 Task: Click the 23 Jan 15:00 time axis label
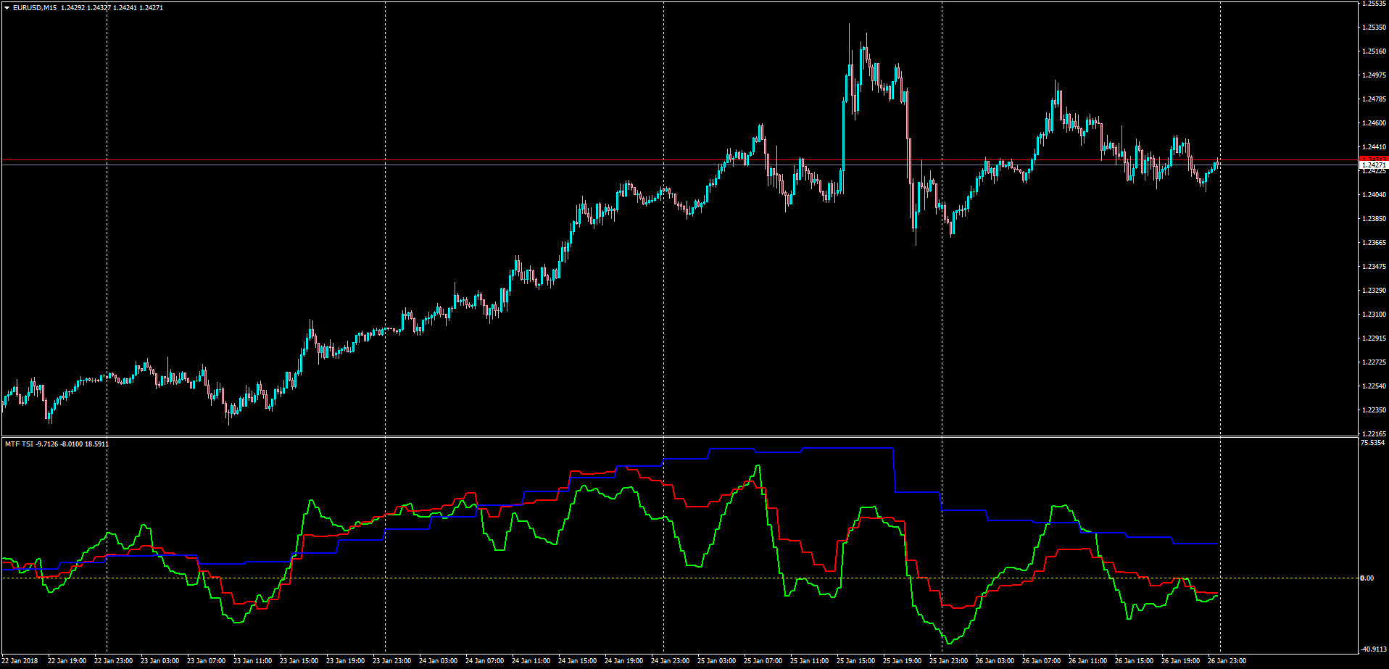click(x=299, y=661)
